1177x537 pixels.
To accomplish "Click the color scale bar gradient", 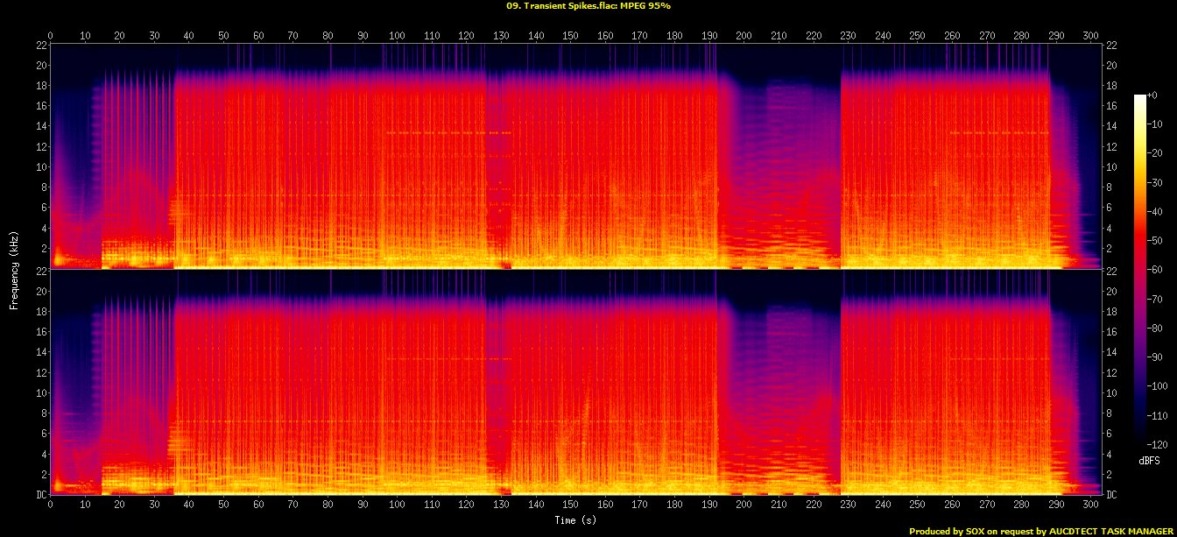I will coord(1139,265).
